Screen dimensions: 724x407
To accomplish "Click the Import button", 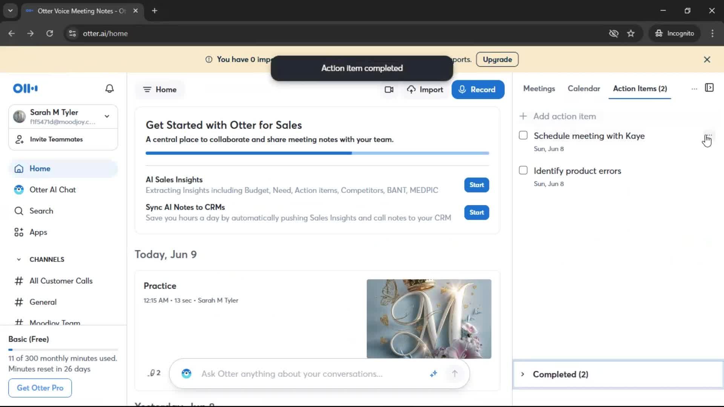I will (425, 90).
